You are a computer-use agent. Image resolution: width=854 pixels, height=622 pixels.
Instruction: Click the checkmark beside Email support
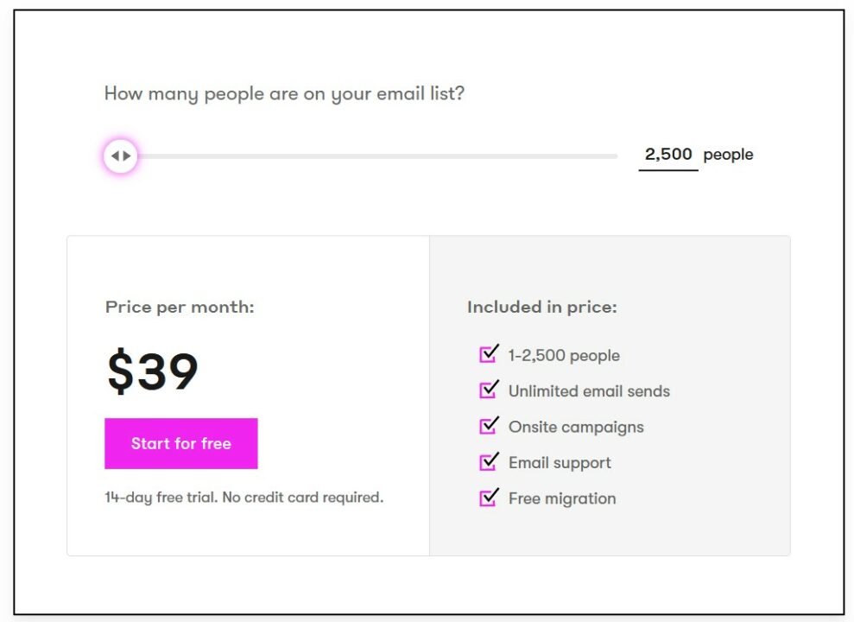489,461
